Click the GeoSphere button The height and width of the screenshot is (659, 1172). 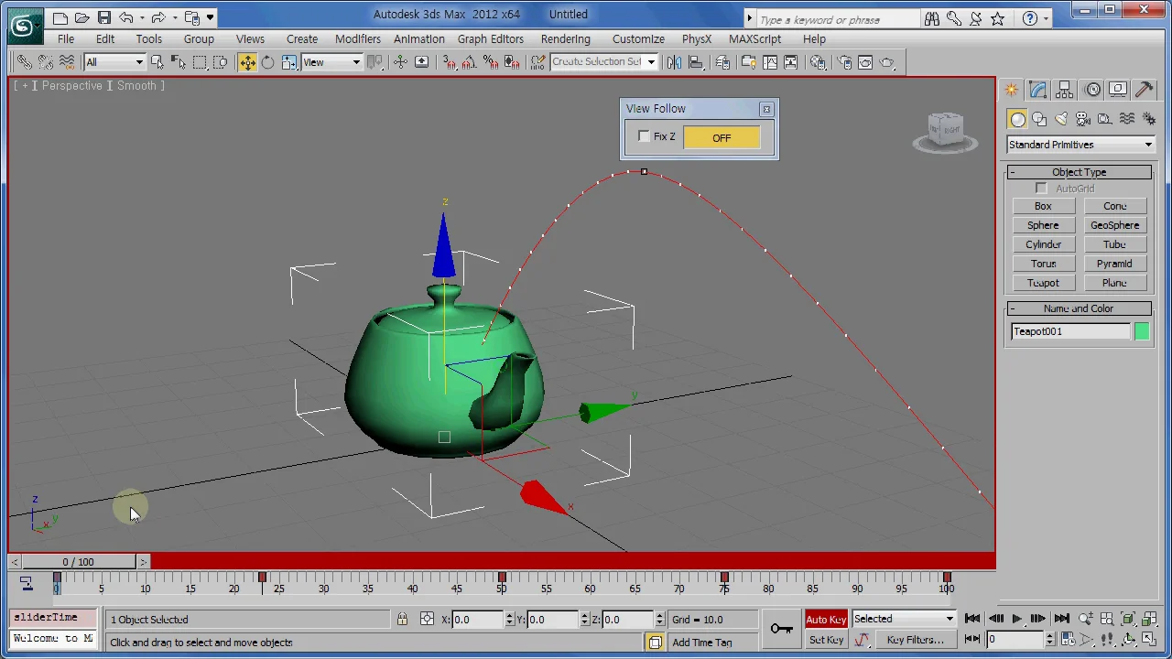pos(1114,225)
